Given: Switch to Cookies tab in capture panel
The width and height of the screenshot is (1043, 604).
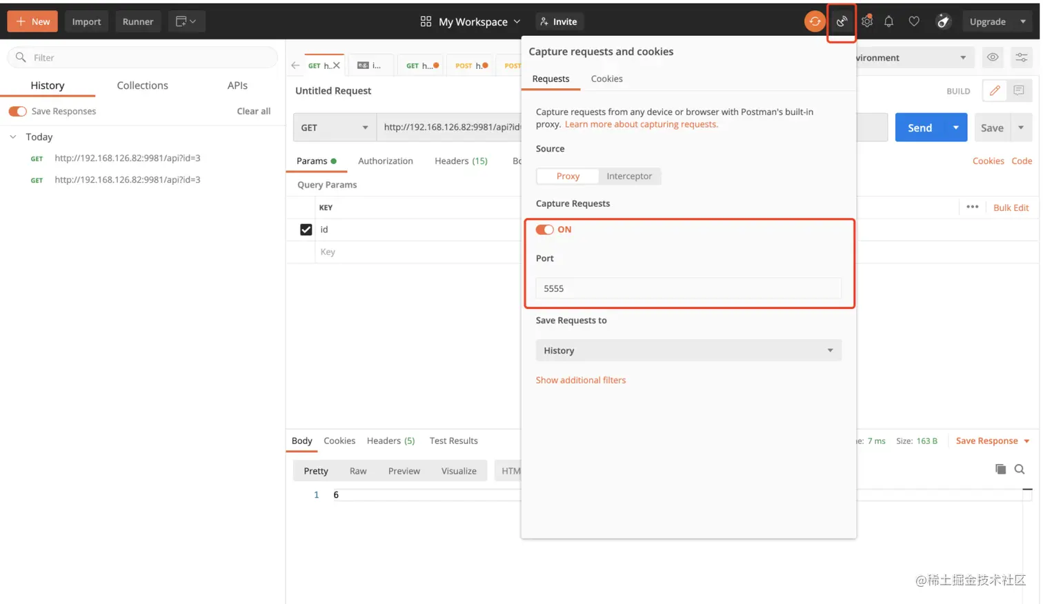Looking at the screenshot, I should coord(606,79).
